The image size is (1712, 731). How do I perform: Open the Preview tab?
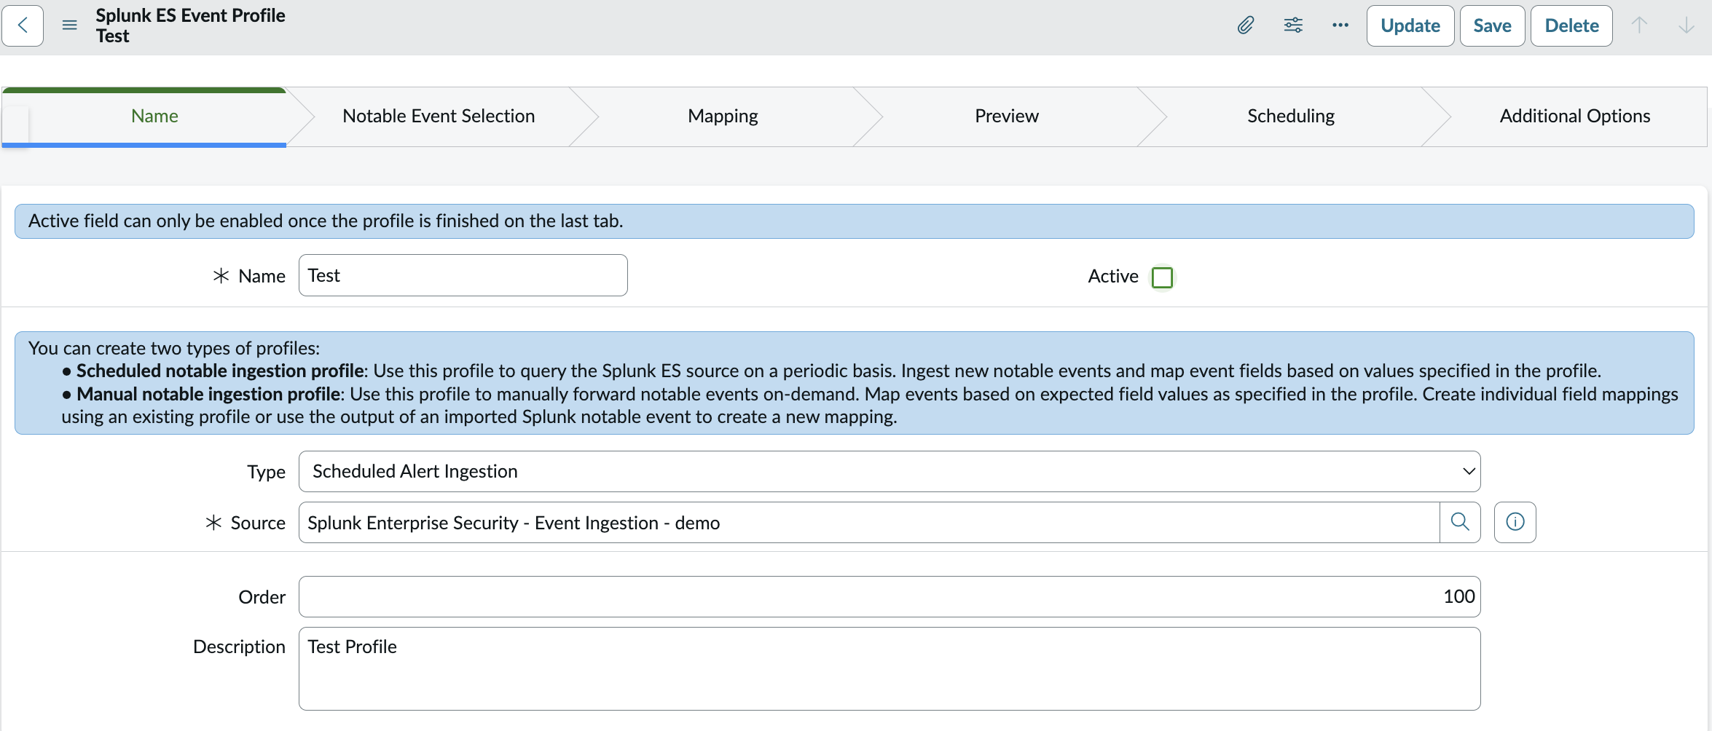[1007, 116]
